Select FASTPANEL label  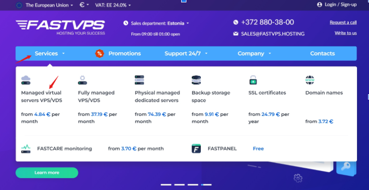click(x=222, y=149)
